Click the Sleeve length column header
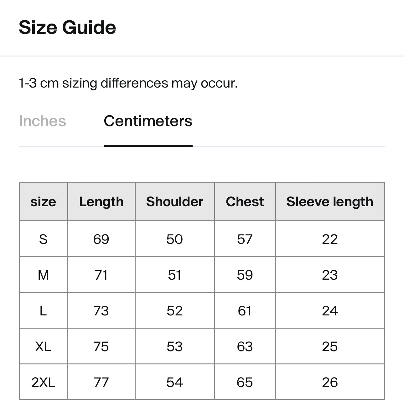The width and height of the screenshot is (404, 403). point(330,201)
